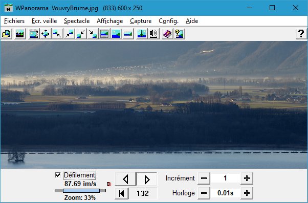Open the Fichiers menu

coord(14,21)
